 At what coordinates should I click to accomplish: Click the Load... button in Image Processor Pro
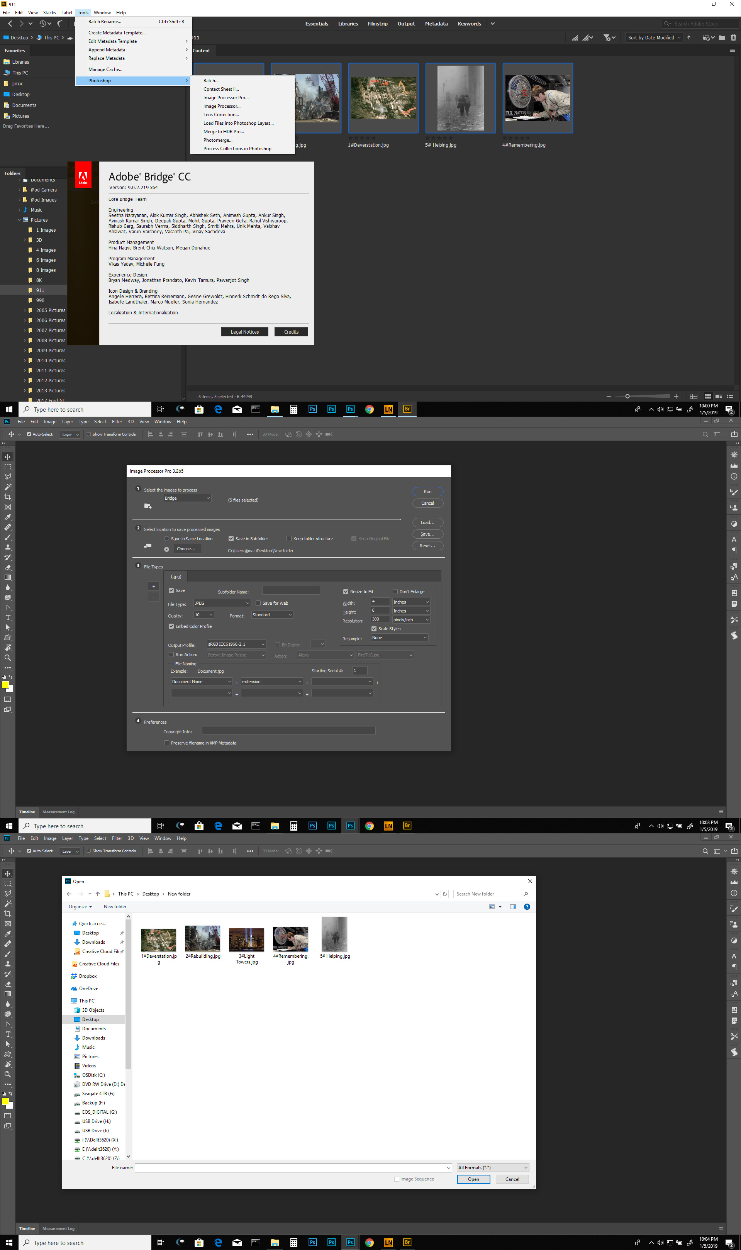click(428, 522)
